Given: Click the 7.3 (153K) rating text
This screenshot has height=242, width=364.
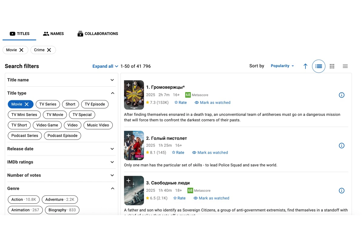Looking at the screenshot, I should [x=157, y=103].
